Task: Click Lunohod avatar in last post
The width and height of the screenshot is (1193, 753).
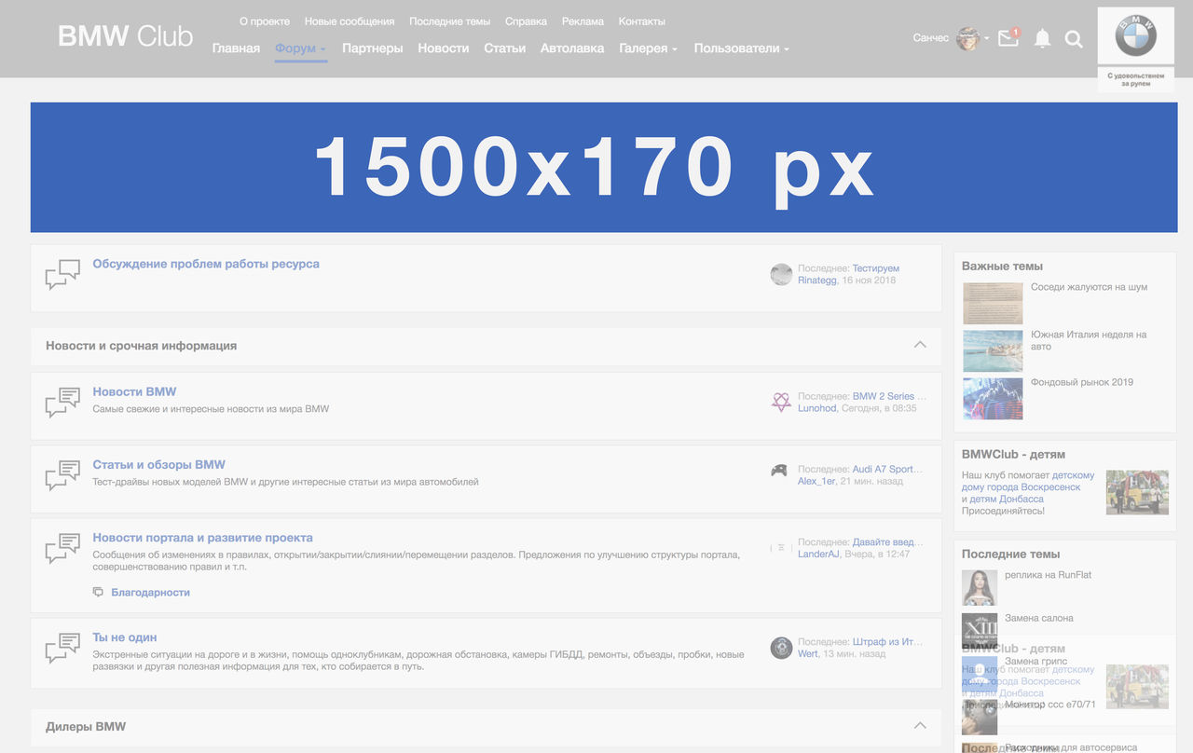Action: click(x=781, y=403)
